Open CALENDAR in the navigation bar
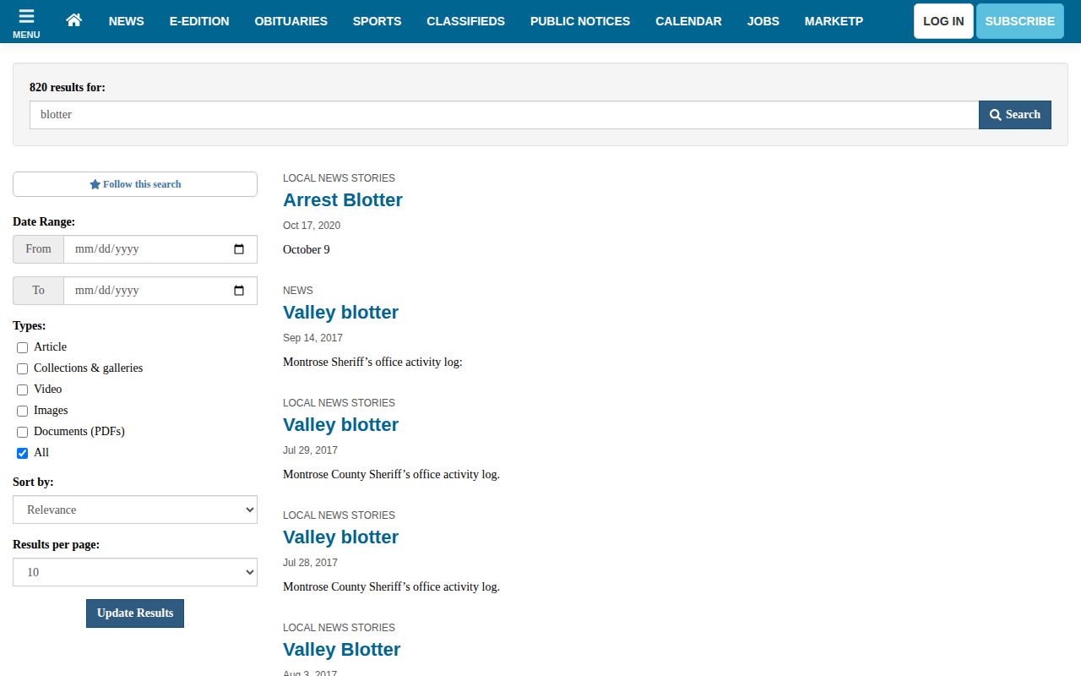This screenshot has width=1081, height=676. tap(689, 21)
